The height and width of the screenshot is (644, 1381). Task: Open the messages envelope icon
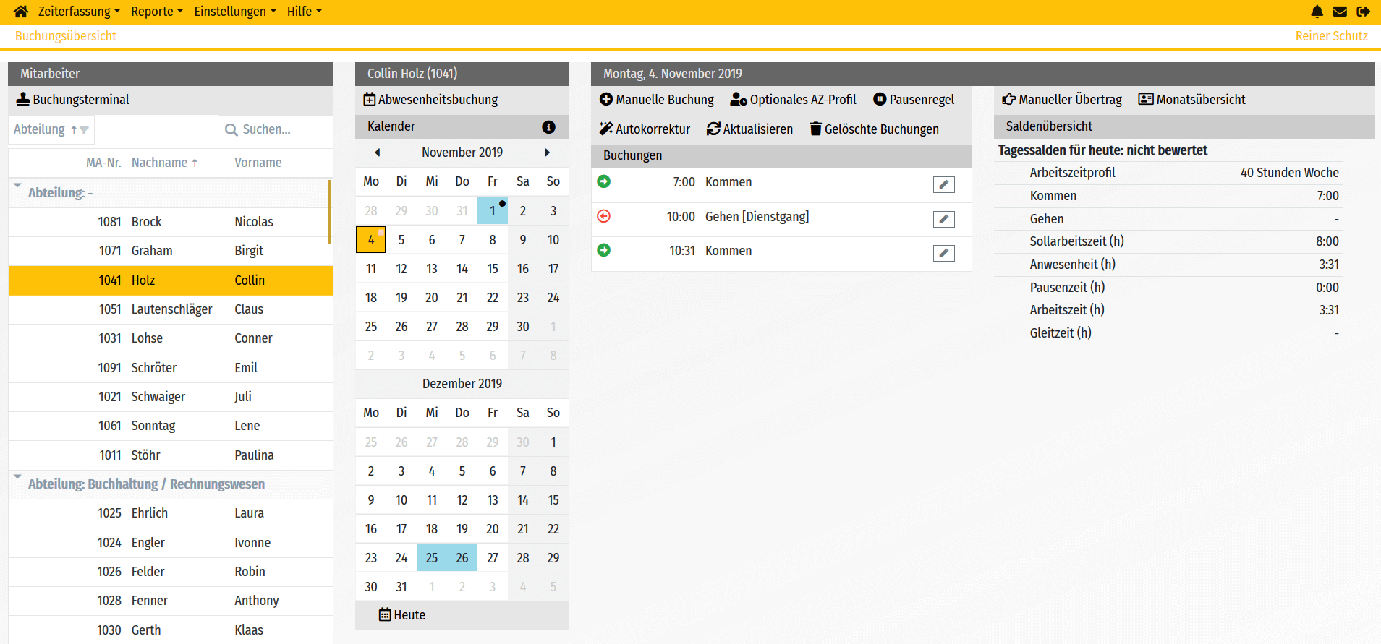point(1340,12)
